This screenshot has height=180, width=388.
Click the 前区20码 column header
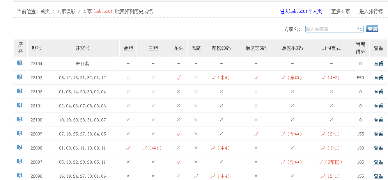pos(221,48)
